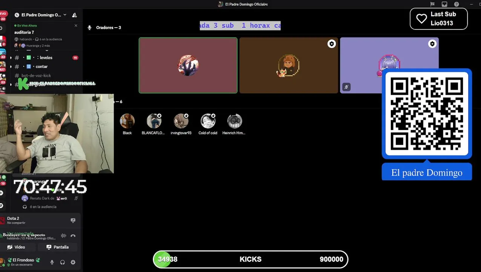This screenshot has width=481, height=272.
Task: Click moderator badge on purple speaker tile
Action: tap(432, 44)
